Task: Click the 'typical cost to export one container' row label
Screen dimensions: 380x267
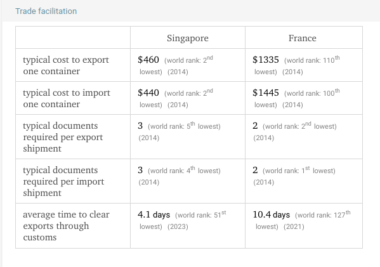Action: point(66,65)
